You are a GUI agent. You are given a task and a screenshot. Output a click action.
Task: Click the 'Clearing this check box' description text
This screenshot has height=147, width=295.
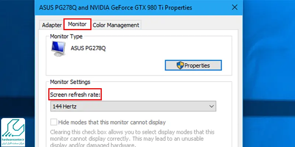pos(132,139)
